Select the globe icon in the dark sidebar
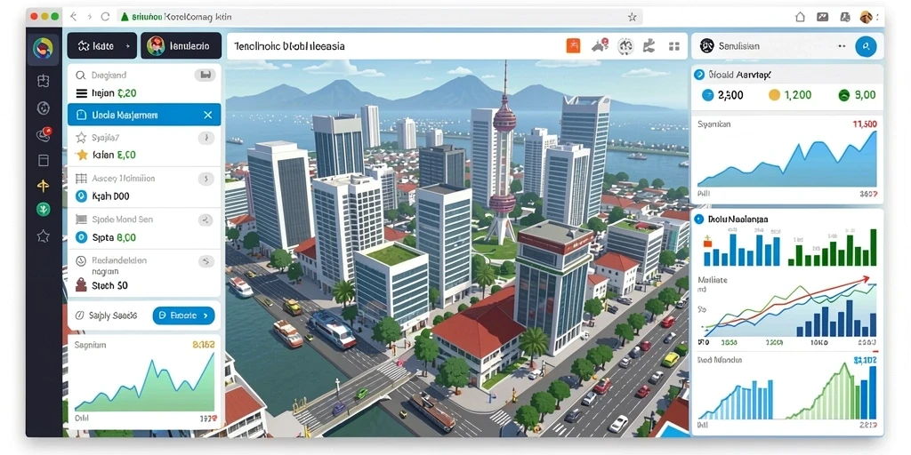The height and width of the screenshot is (455, 911). click(x=43, y=108)
